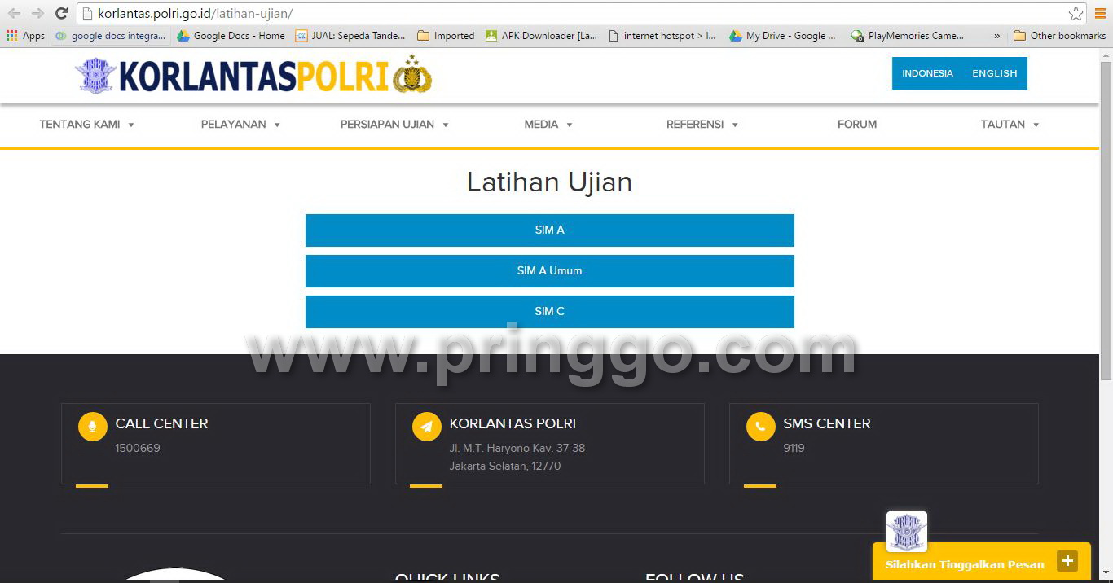Click the page vertical scrollbar thumb
This screenshot has width=1113, height=583.
tap(1106, 220)
